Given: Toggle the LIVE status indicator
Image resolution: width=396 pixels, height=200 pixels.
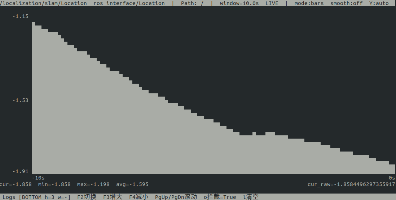Looking at the screenshot, I should point(272,3).
